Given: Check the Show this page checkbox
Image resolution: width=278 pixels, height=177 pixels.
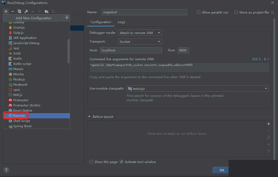Looking at the screenshot, I should (x=91, y=162).
